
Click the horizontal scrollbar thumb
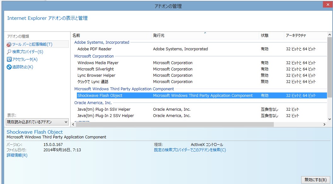(175, 125)
